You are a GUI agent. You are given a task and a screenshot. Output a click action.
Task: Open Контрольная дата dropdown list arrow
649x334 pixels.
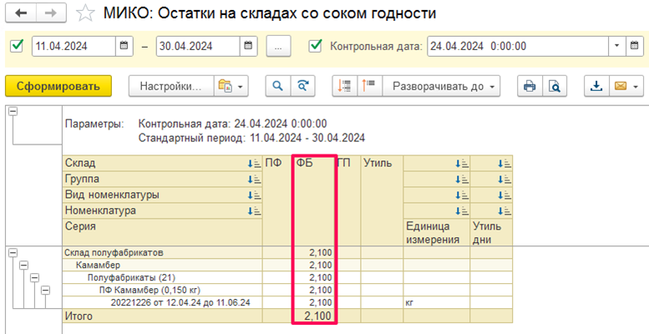[x=616, y=46]
